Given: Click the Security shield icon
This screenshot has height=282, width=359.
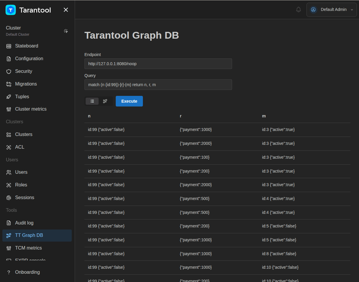Looking at the screenshot, I should 9,71.
